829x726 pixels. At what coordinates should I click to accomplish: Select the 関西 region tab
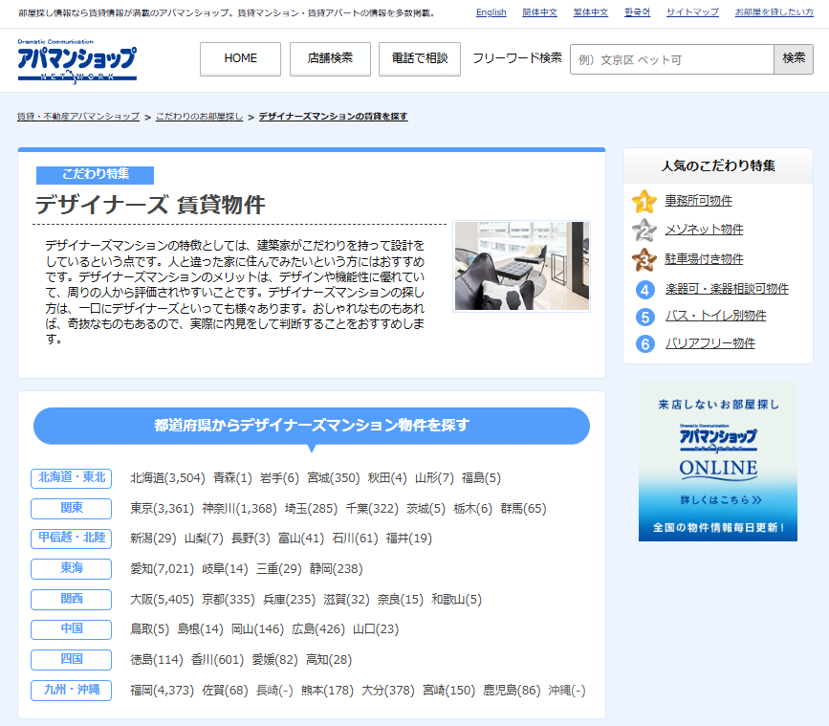72,599
